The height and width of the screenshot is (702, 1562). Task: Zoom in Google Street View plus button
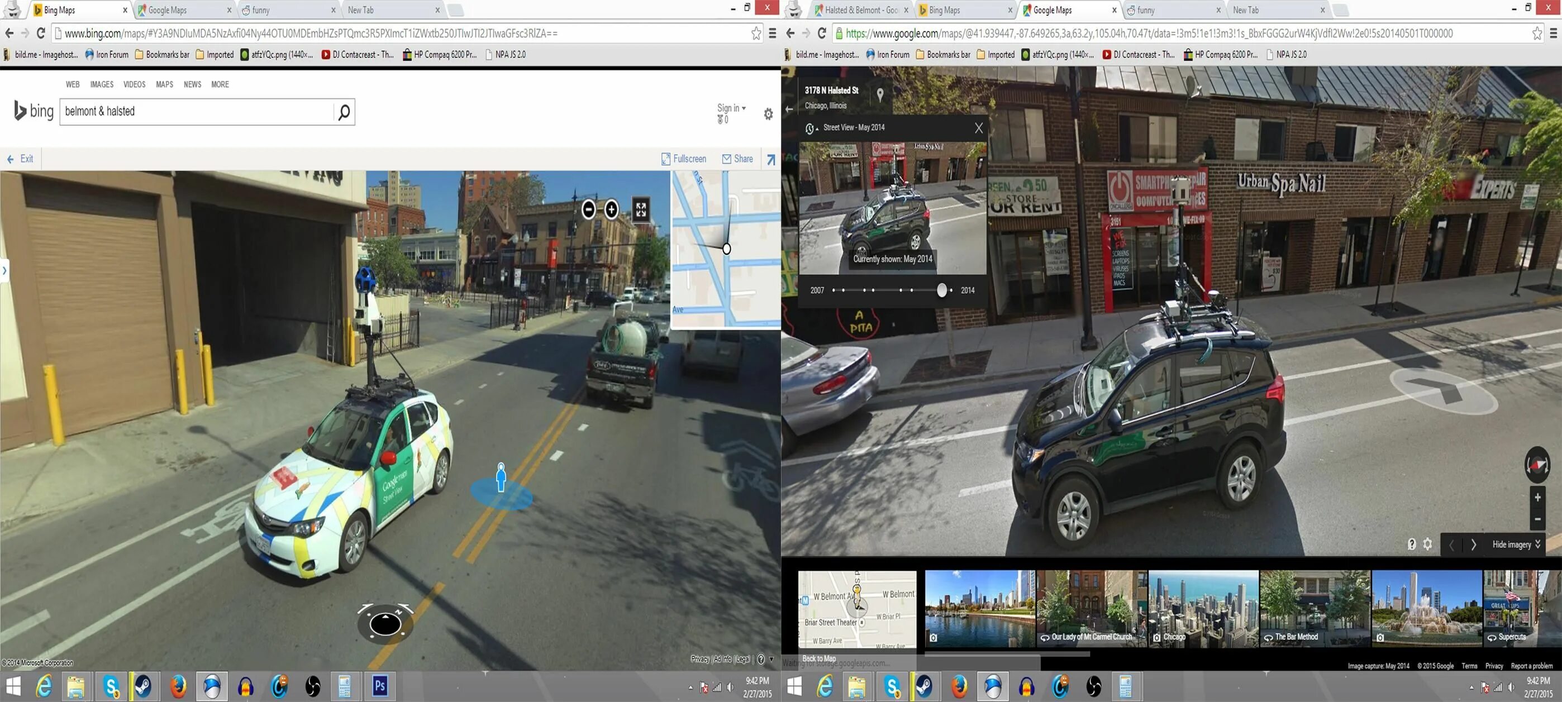coord(1538,498)
